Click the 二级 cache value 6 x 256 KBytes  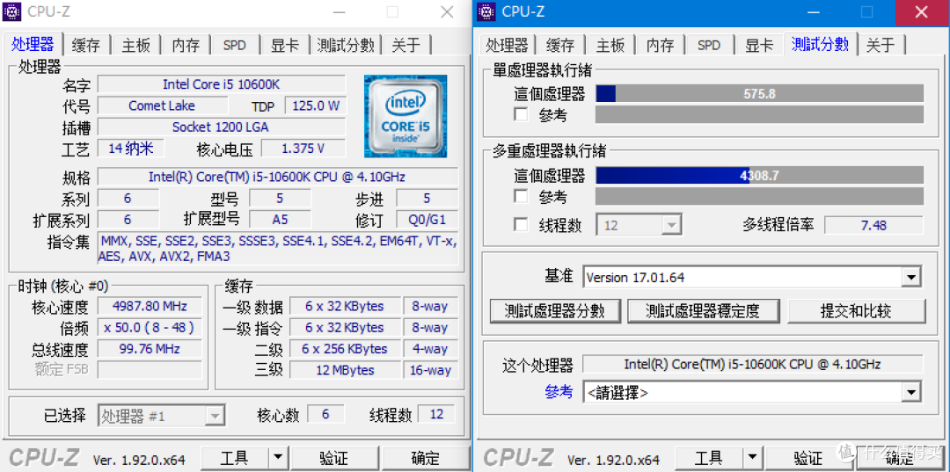[345, 349]
